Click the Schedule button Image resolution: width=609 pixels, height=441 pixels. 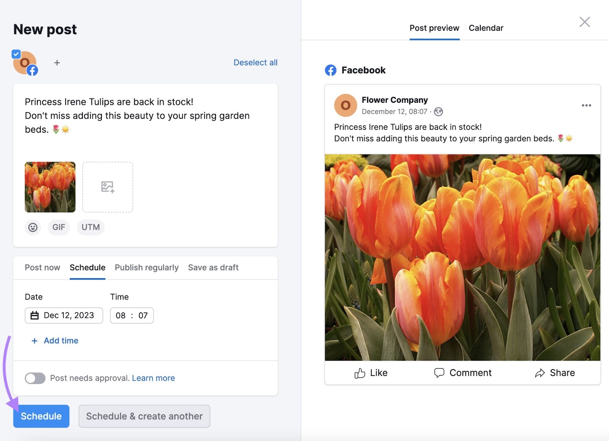coord(41,416)
